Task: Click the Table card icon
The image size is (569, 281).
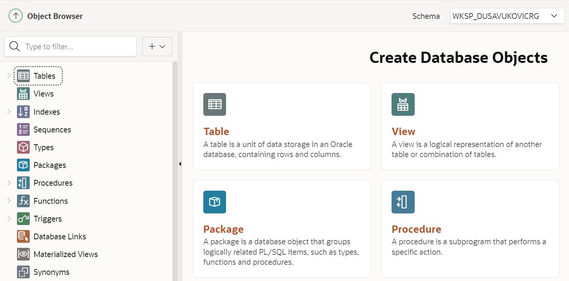Action: pyautogui.click(x=214, y=104)
